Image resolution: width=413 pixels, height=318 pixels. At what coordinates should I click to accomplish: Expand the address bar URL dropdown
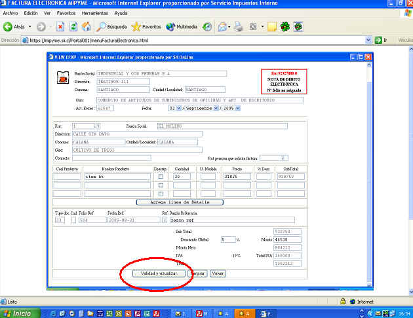point(368,40)
